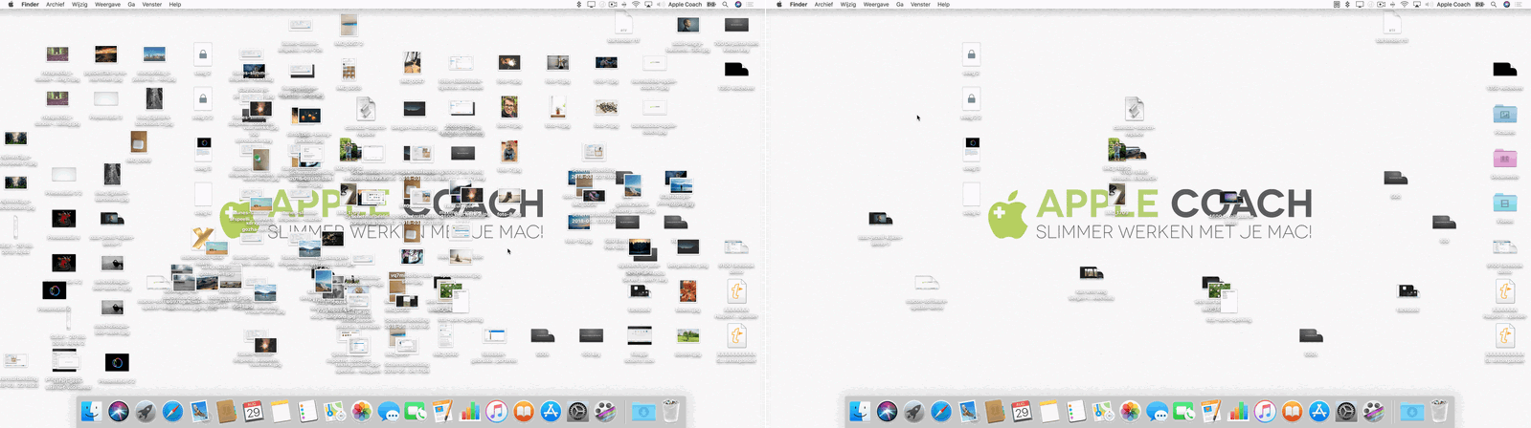The width and height of the screenshot is (1531, 428).
Task: Open Photos flower icon in left Dock
Action: coord(362,412)
